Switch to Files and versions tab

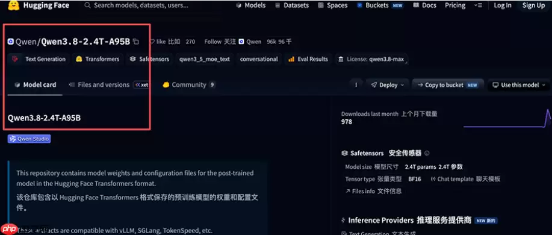pos(99,84)
